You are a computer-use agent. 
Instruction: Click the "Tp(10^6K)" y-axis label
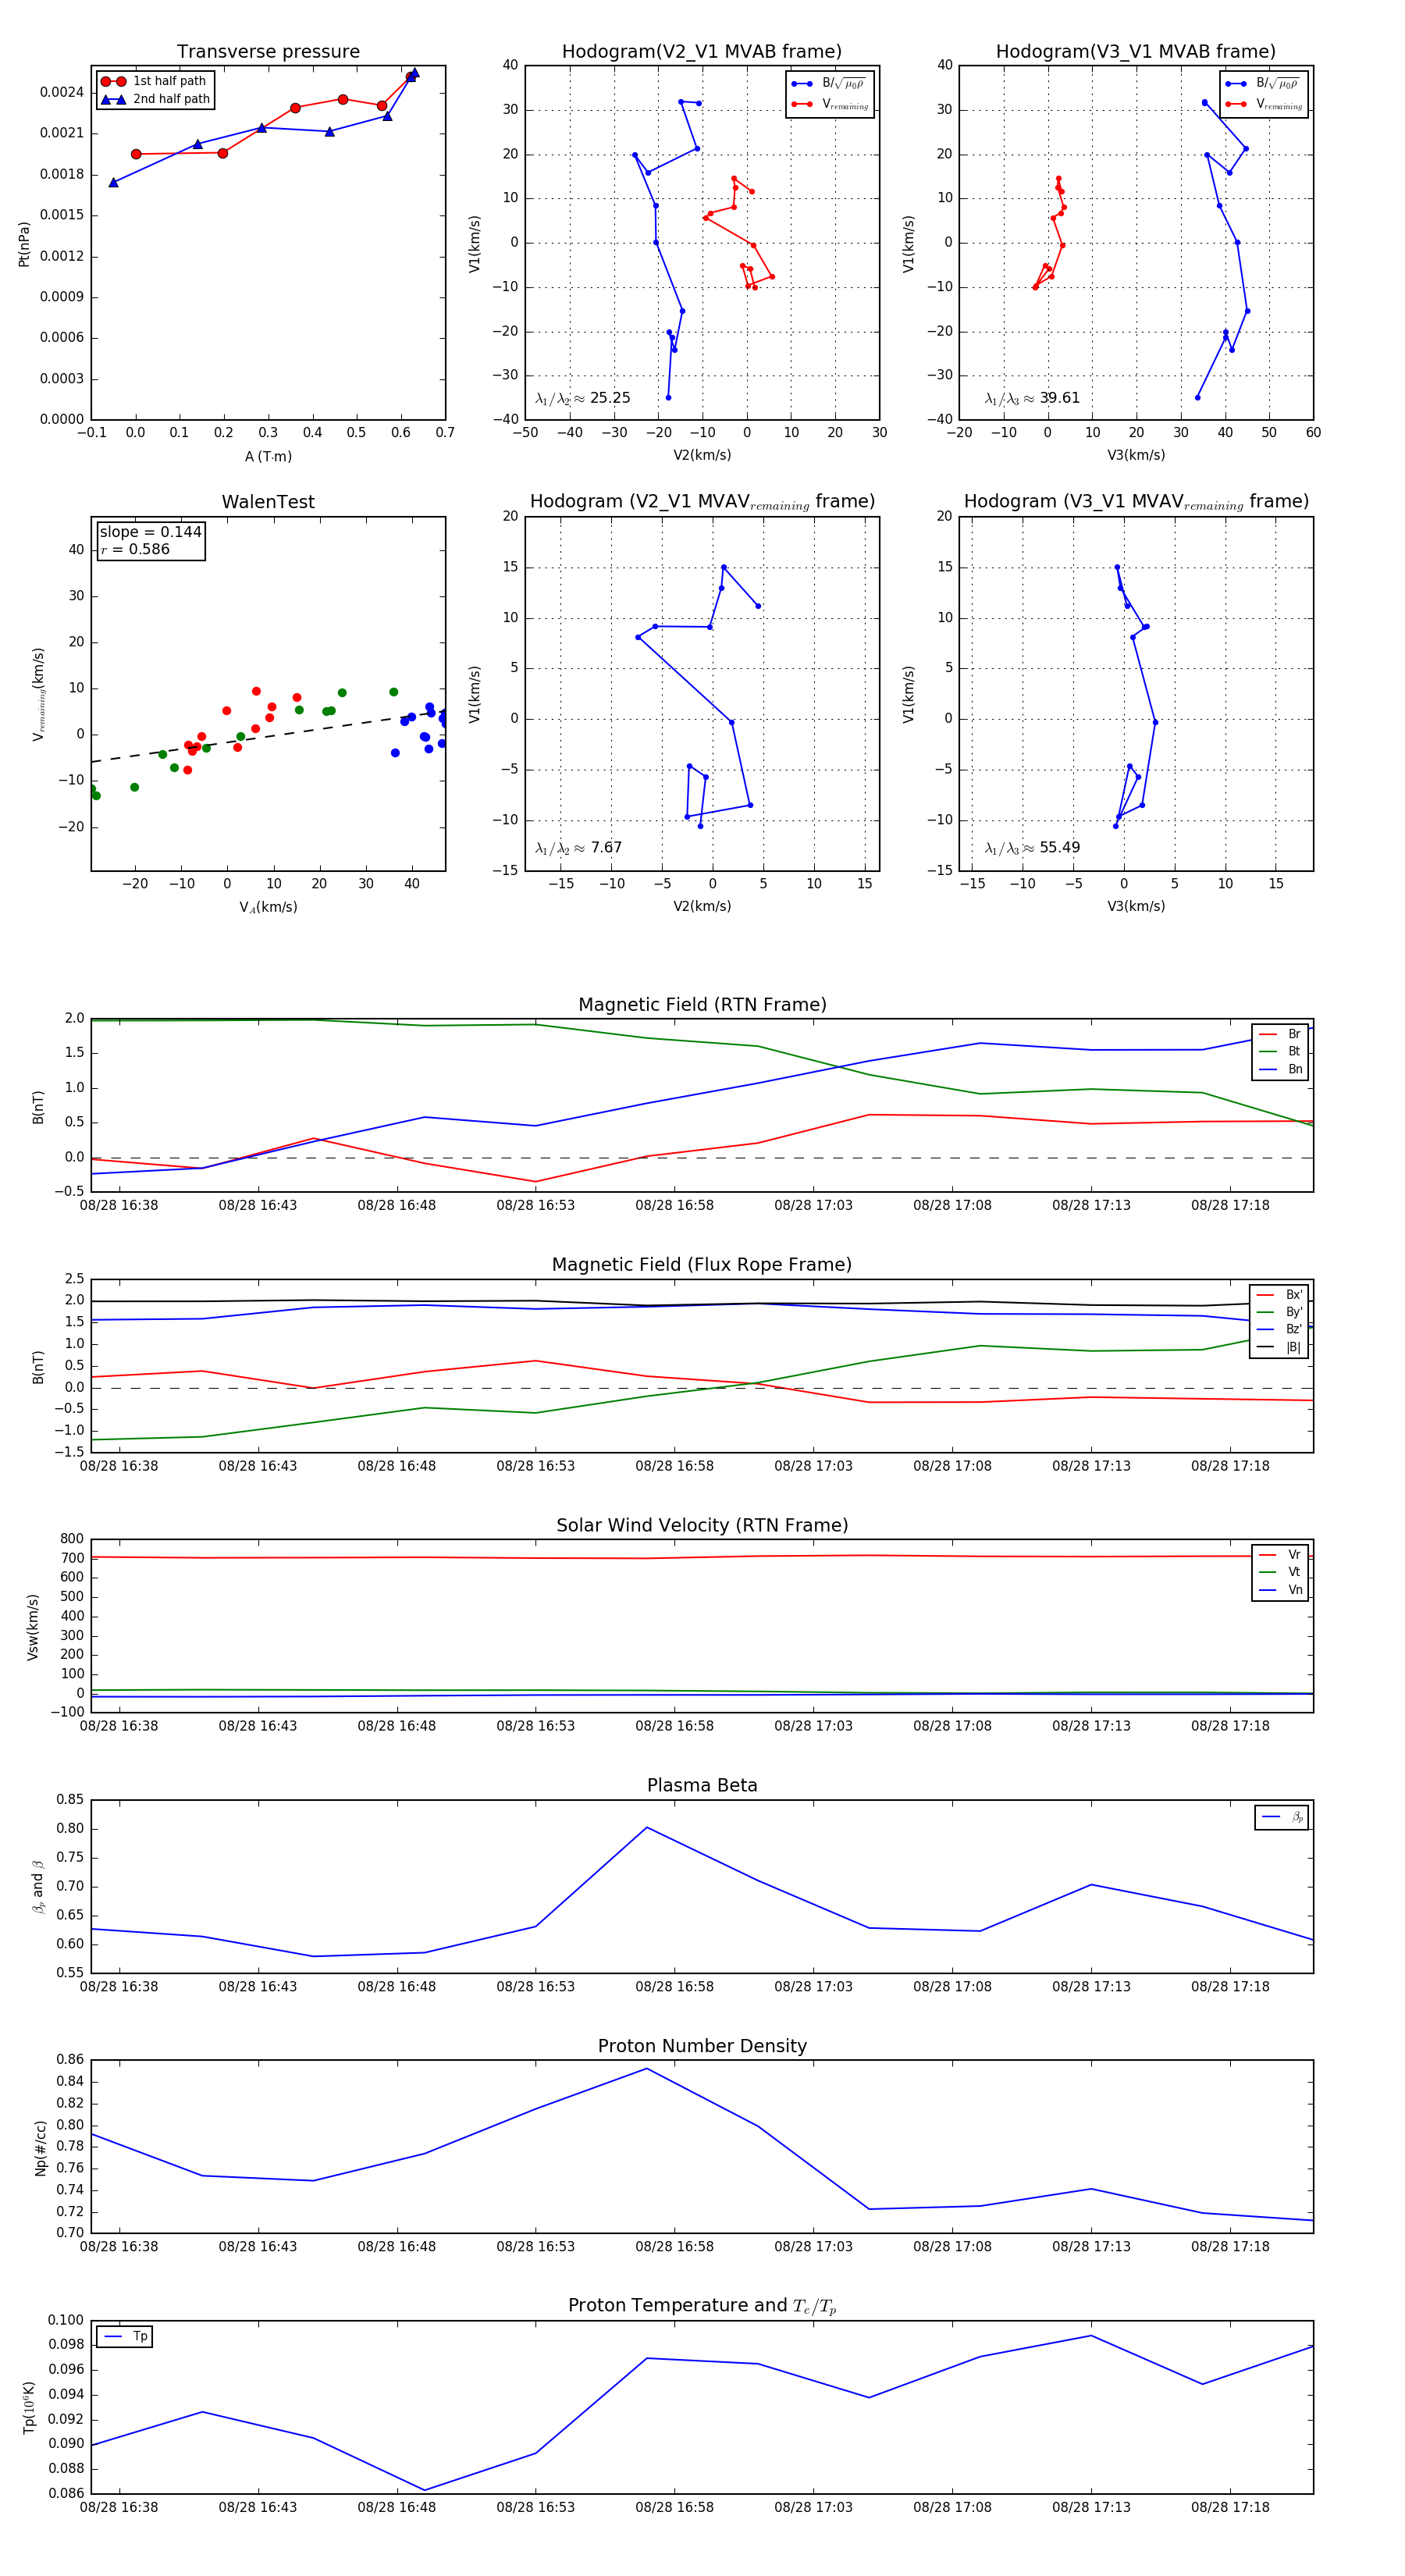click(x=28, y=2408)
